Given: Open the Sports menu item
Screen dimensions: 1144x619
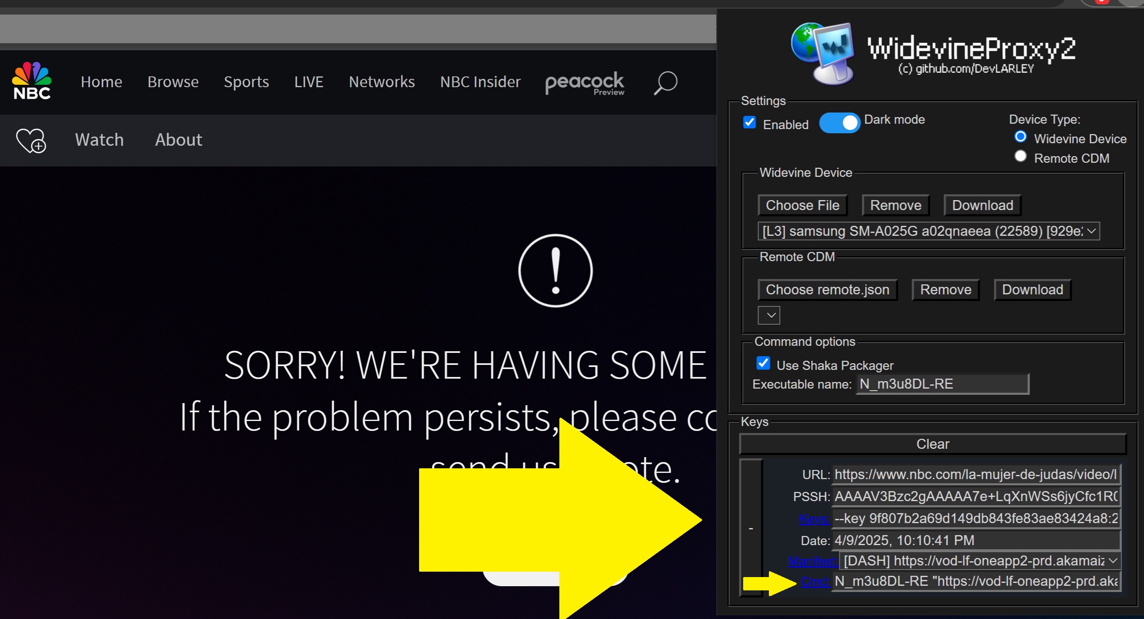Looking at the screenshot, I should [x=246, y=82].
